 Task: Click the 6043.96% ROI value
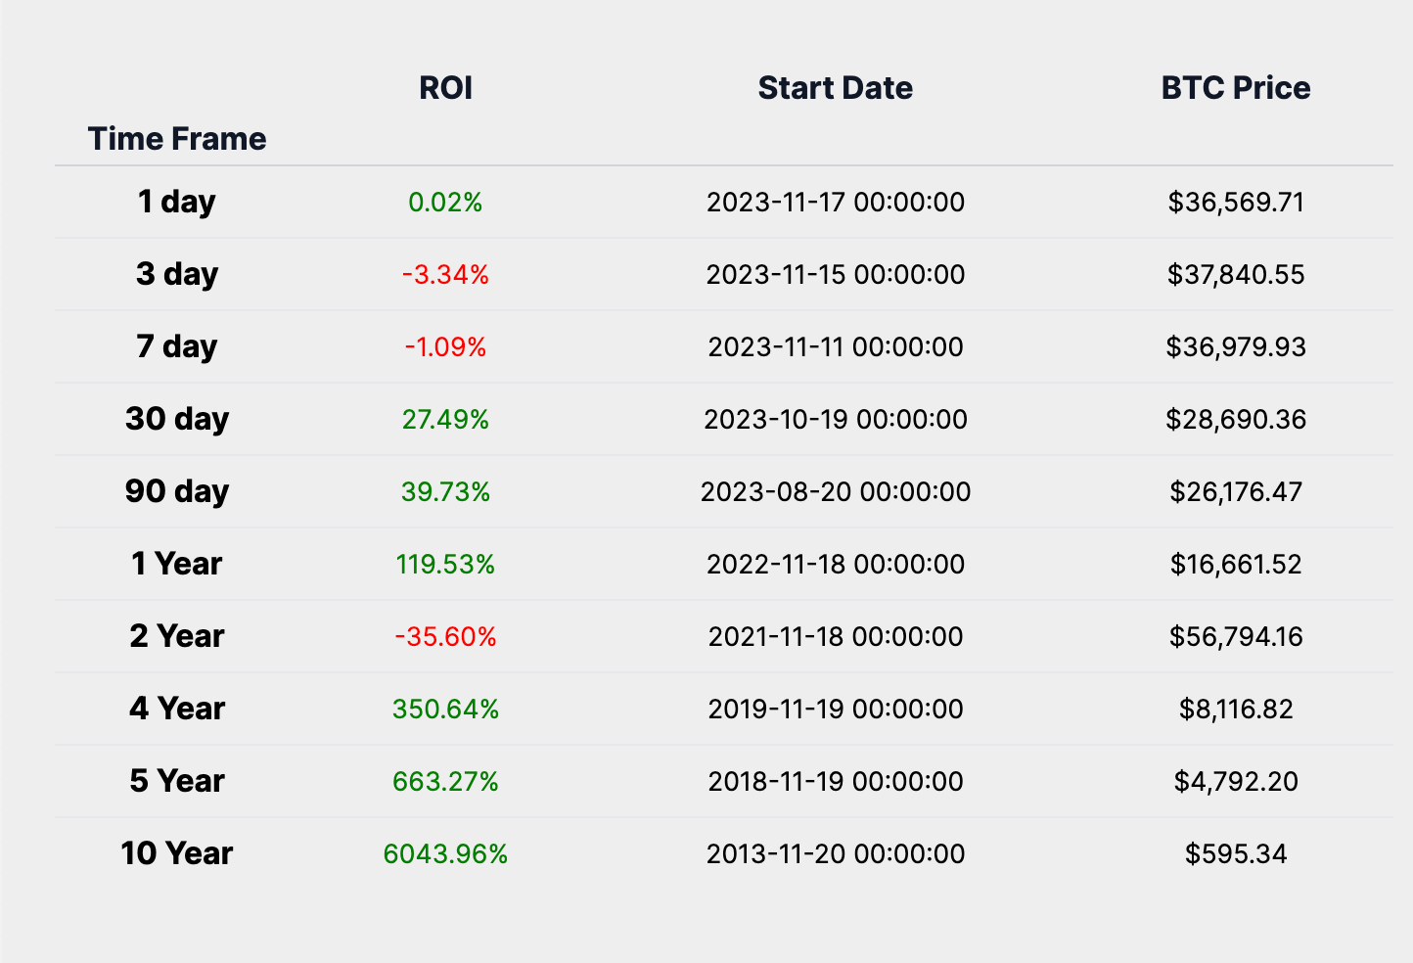445,854
